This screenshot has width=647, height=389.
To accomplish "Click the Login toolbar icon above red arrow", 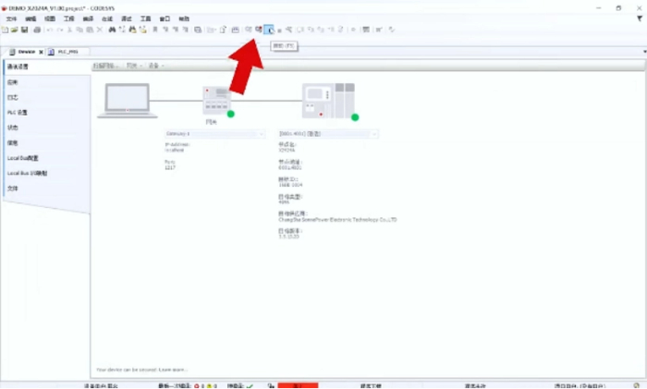I will (x=269, y=30).
